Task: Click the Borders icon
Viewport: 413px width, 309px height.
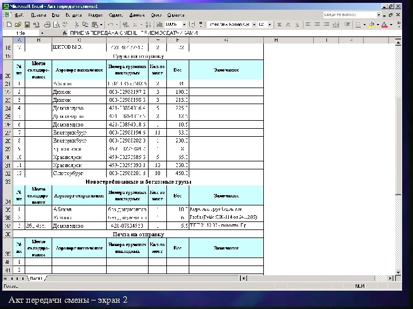Action: pos(358,25)
